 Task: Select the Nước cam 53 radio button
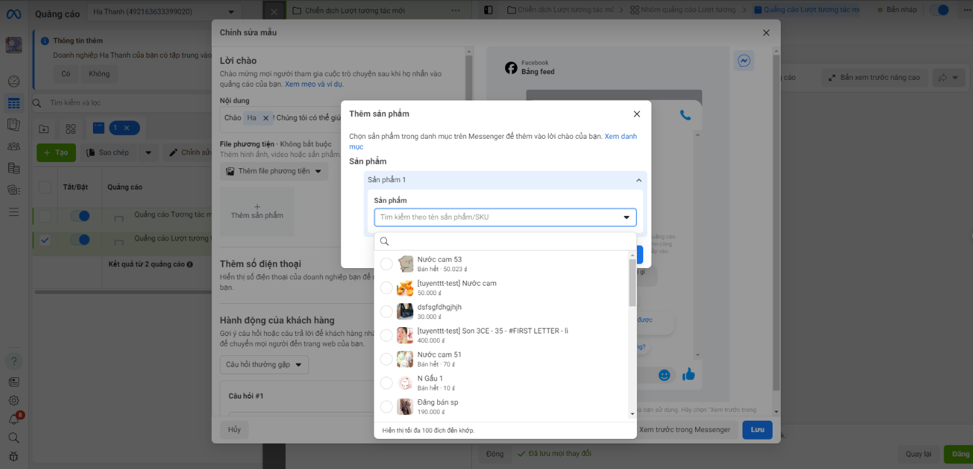[386, 264]
